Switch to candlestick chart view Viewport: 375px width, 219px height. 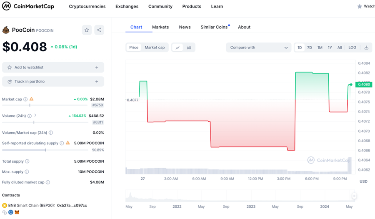pos(189,48)
